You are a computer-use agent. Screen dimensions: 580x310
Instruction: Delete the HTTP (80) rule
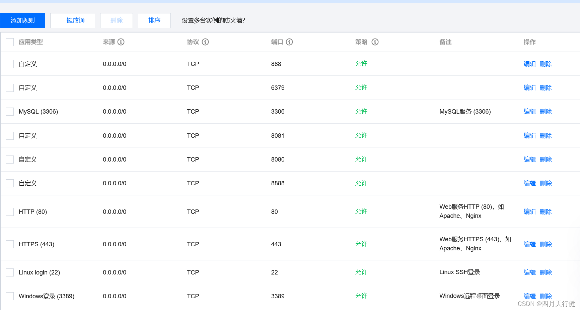(546, 212)
